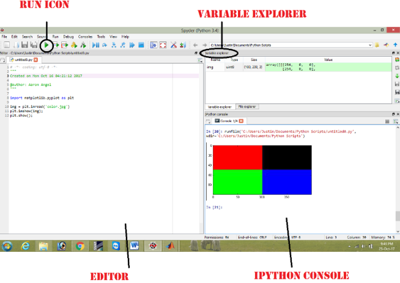Undock the IPython console pane

(x=393, y=114)
